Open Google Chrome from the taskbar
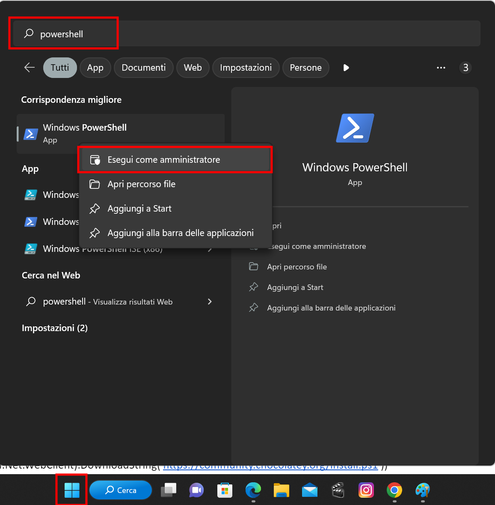Screen dimensions: 495x505 pyautogui.click(x=394, y=490)
